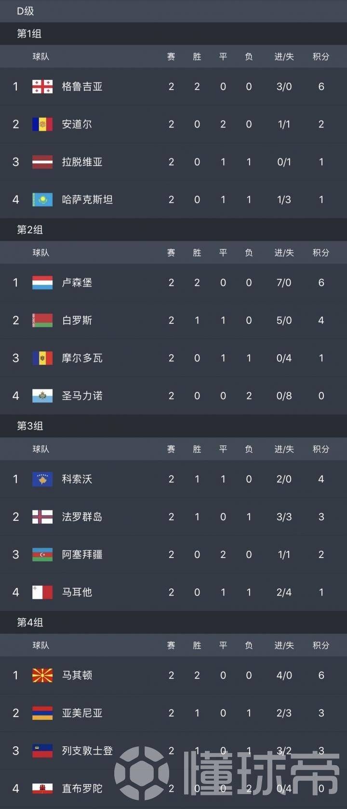This screenshot has height=809, width=347.
Task: Open team 拉脱维亚 in group 1
Action: [82, 162]
